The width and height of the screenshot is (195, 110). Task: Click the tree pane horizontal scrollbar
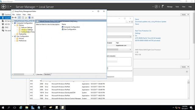23,74
